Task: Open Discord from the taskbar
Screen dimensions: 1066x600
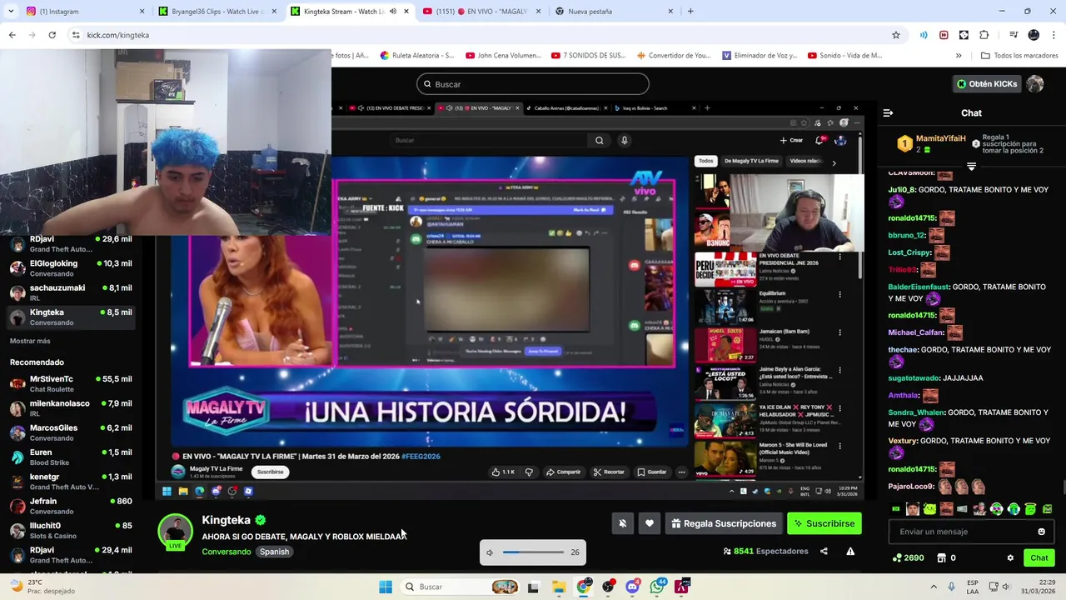Action: pos(633,587)
